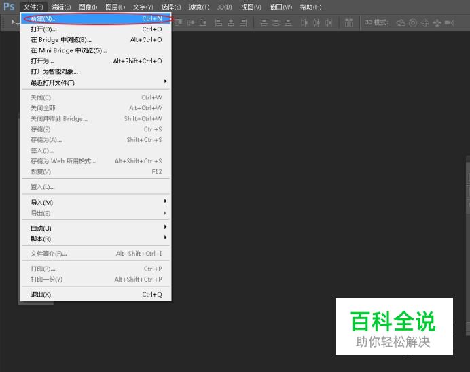
Task: Click the distribute vertical centers icon
Action: 276,22
